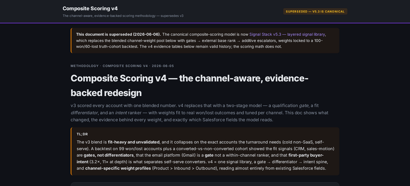The width and height of the screenshot is (410, 186).
Task: Click the italic word 'intent' in the intro paragraph
Action: point(121,113)
